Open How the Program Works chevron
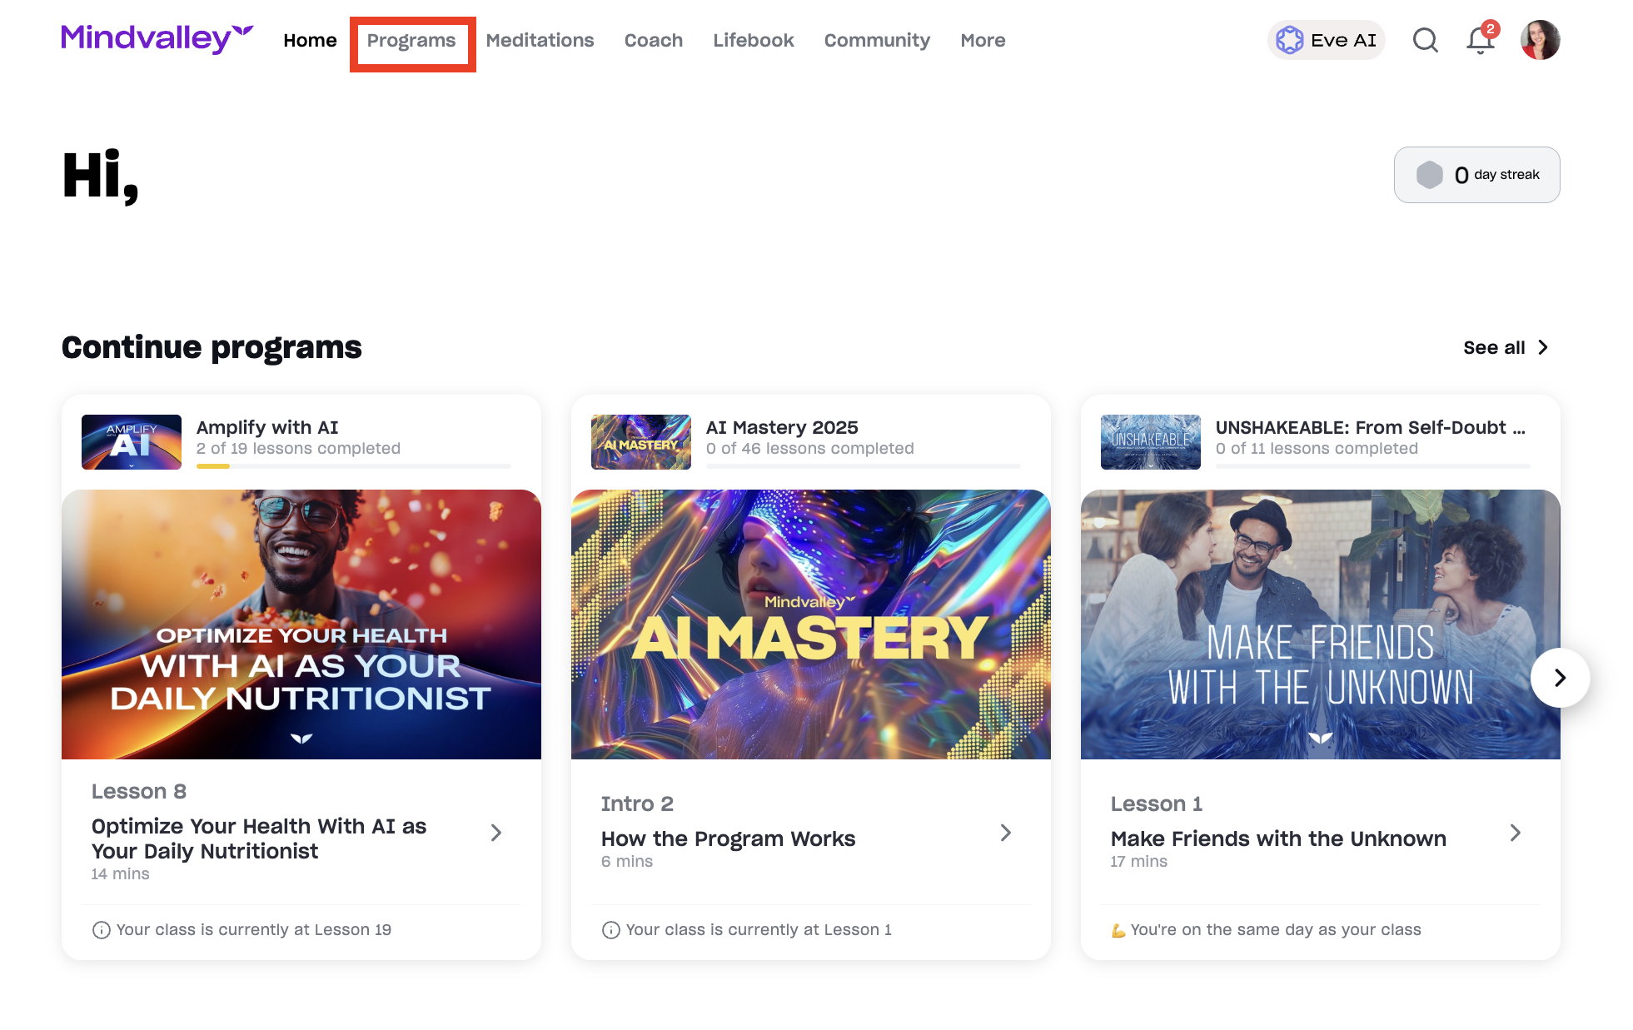 [x=1006, y=833]
